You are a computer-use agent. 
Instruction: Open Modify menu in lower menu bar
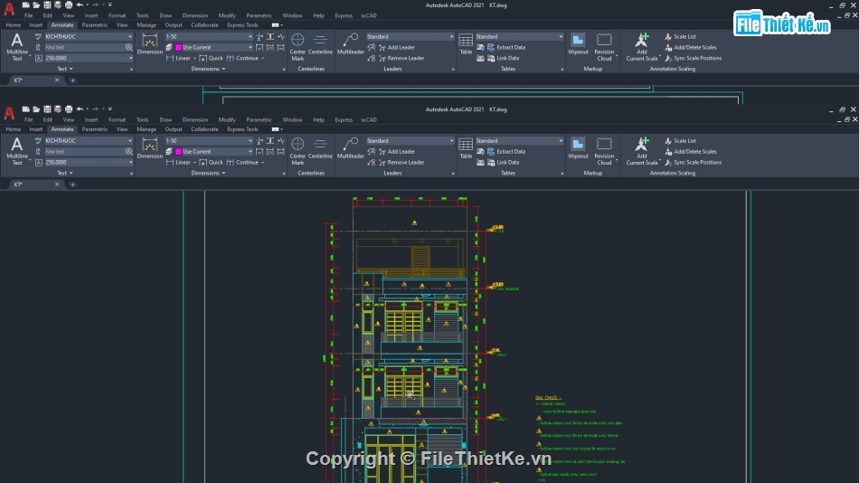[227, 119]
